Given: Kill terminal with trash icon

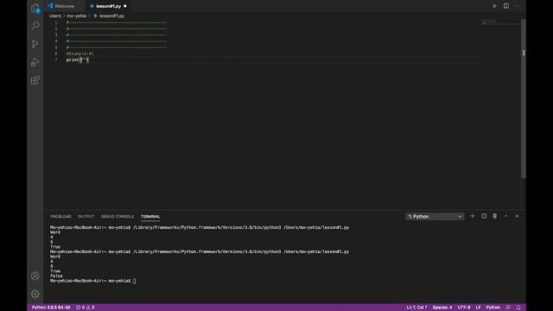Looking at the screenshot, I should tap(495, 216).
